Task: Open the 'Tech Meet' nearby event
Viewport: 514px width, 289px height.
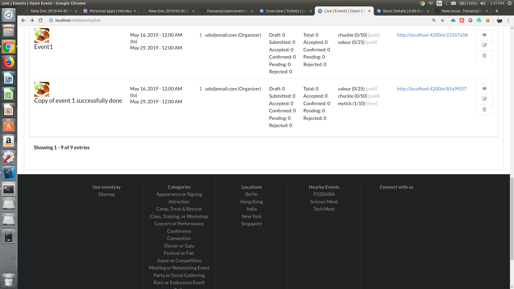Action: [x=324, y=209]
